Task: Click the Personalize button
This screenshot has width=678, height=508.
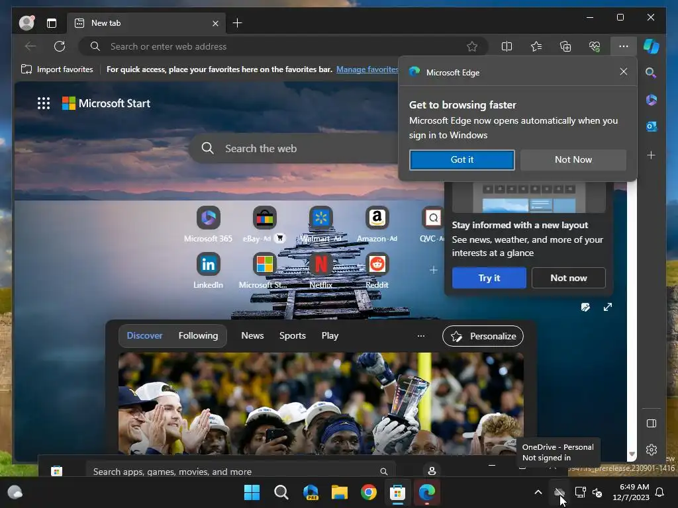Action: [483, 336]
